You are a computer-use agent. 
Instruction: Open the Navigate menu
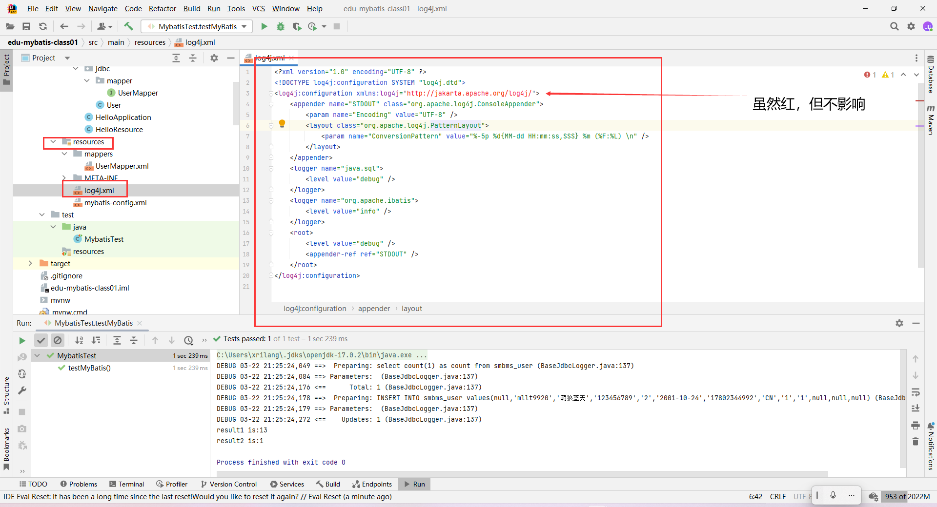(103, 9)
